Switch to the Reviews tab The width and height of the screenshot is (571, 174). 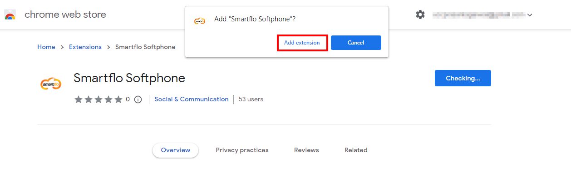pyautogui.click(x=306, y=150)
